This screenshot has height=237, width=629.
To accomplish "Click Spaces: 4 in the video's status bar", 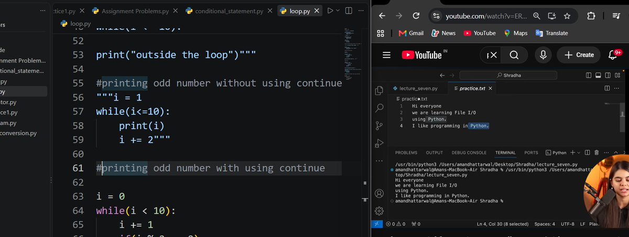I will pos(545,224).
